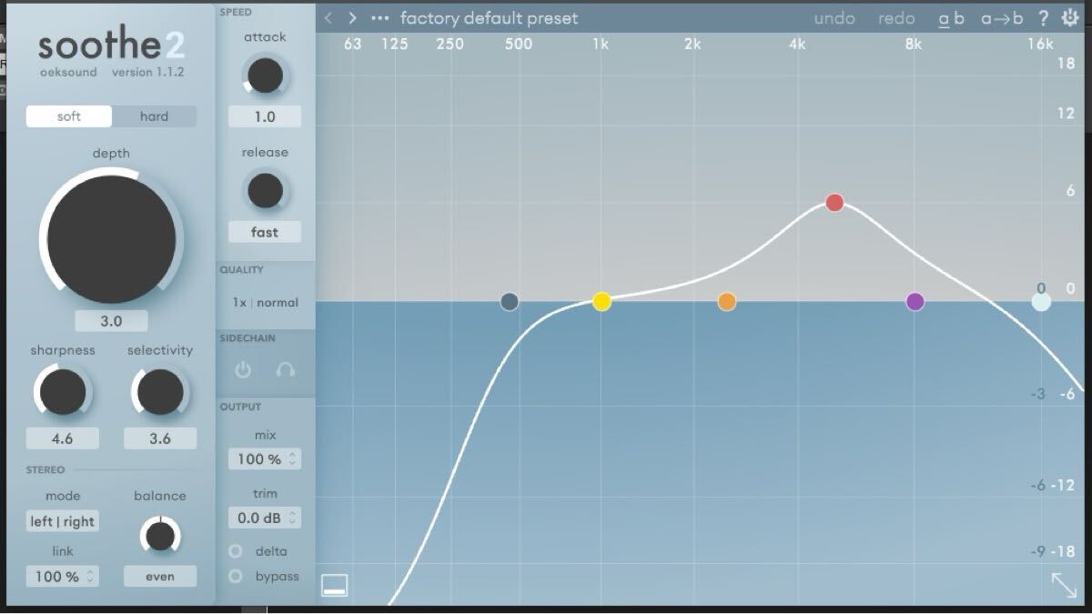Viewport: 1092px width, 614px height.
Task: Go to previous preset with left arrow
Action: [x=329, y=18]
